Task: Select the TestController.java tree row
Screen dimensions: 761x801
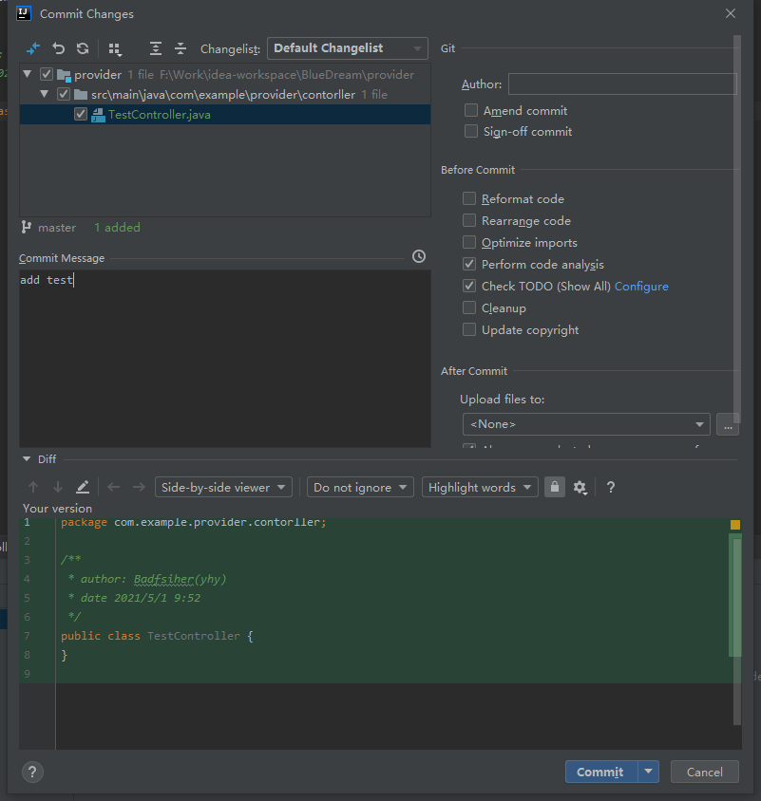Action: [x=225, y=115]
